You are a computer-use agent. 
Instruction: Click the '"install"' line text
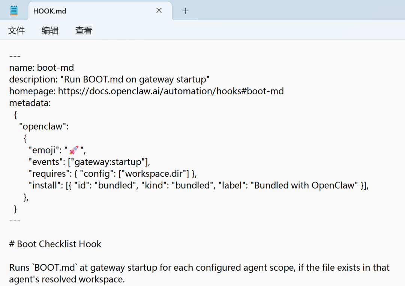[199, 185]
